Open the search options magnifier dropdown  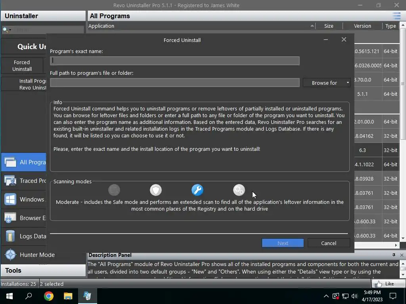(7, 30)
